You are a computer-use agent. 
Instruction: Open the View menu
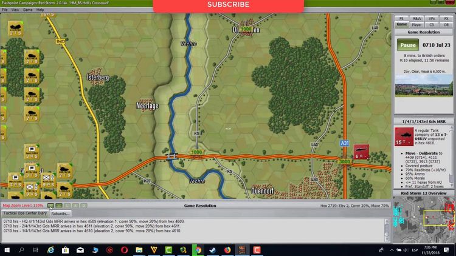click(15, 10)
